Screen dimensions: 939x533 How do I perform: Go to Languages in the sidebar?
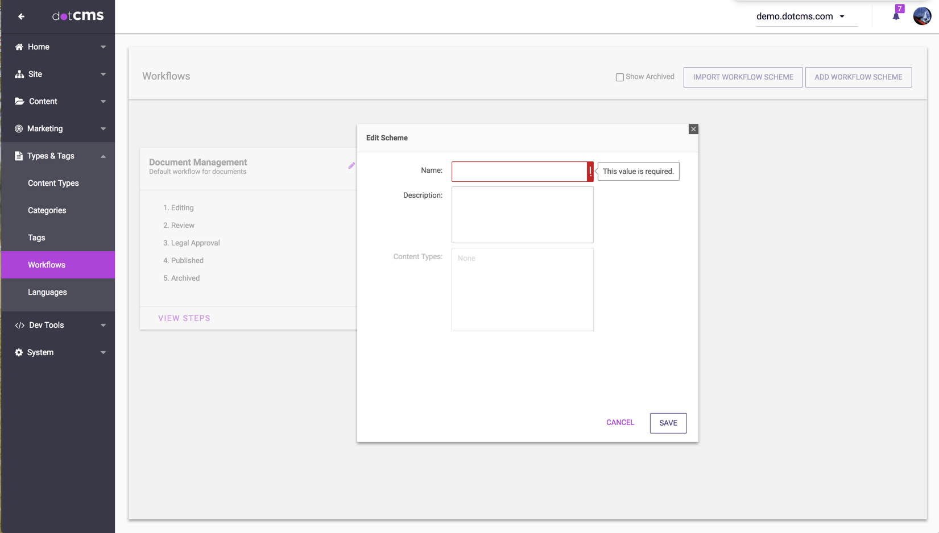point(47,292)
